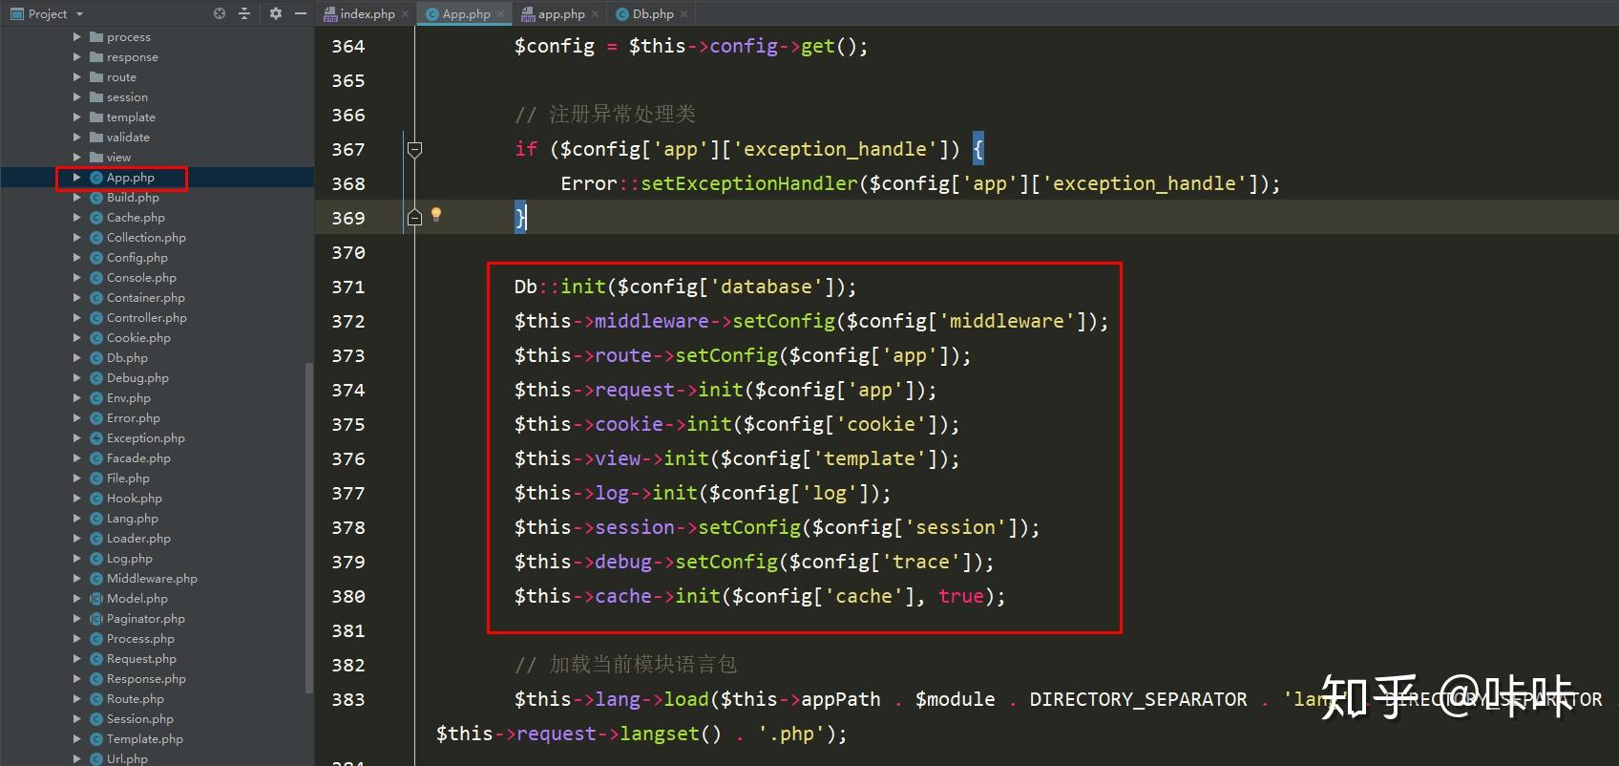Expand the view folder

coord(77,158)
